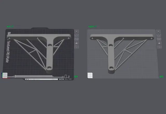Click the 'Textured PEI Plate' label
Screen dimensions: 166x114
8,51
